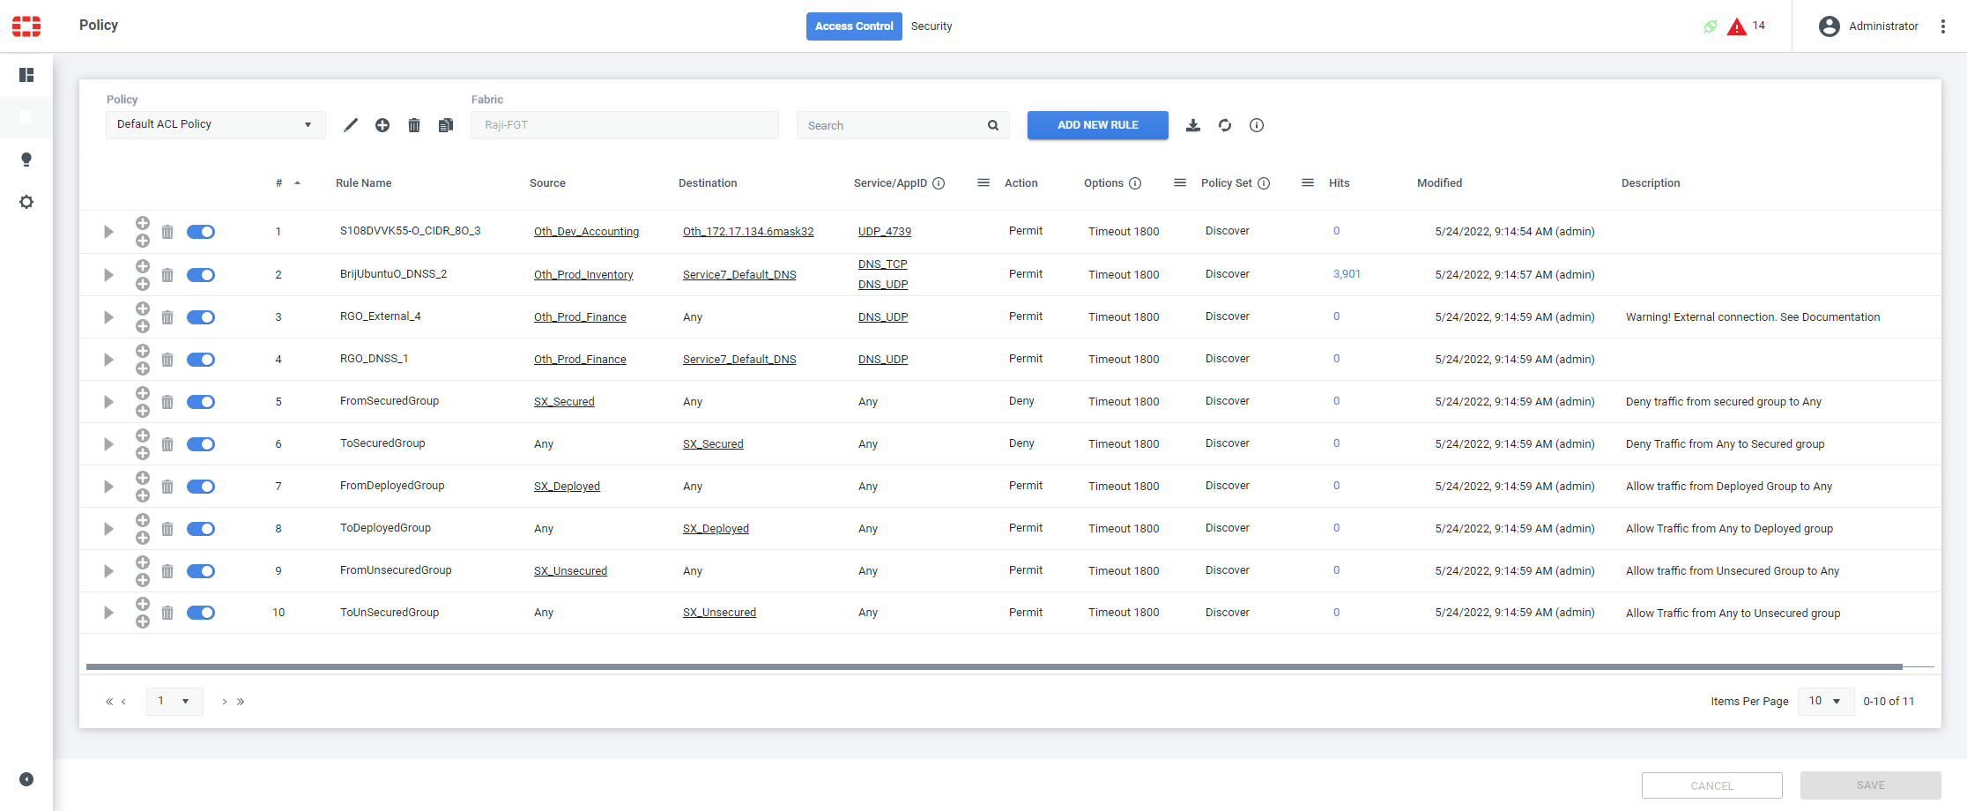Edit the Default ACL Policy with pencil icon

pyautogui.click(x=351, y=125)
